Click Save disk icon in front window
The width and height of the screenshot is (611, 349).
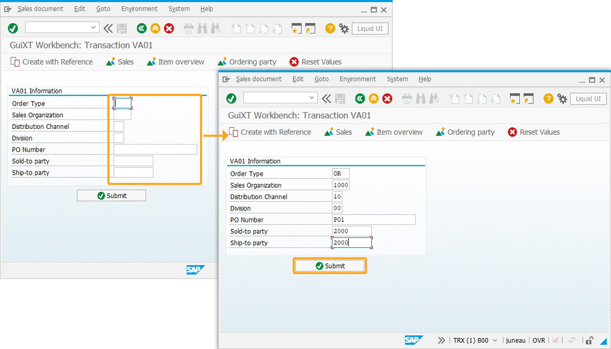click(x=340, y=99)
